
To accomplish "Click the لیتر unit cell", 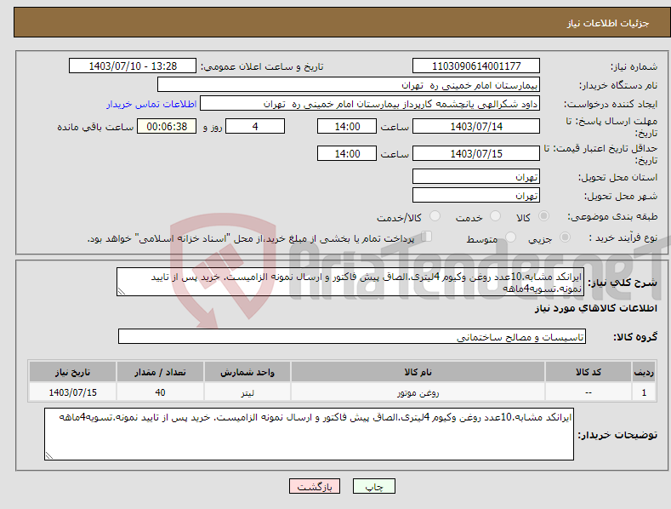I will 247,392.
